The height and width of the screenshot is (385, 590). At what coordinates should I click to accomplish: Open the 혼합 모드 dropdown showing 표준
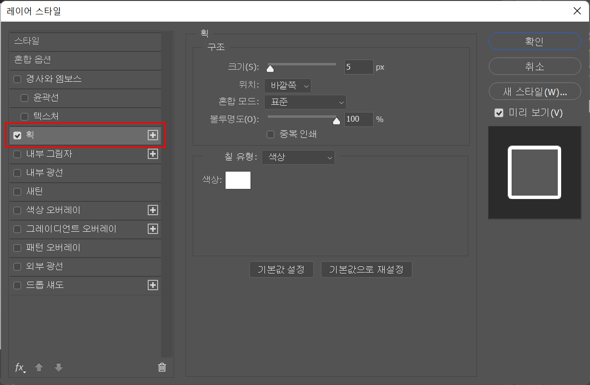pyautogui.click(x=305, y=102)
